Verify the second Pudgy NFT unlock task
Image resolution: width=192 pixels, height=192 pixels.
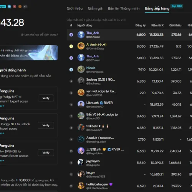tap(46, 125)
